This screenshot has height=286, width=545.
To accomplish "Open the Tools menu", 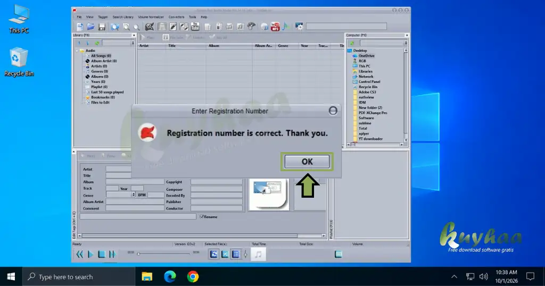I will tap(192, 16).
